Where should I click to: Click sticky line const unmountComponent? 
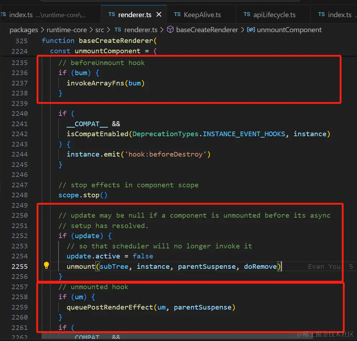[x=103, y=51]
